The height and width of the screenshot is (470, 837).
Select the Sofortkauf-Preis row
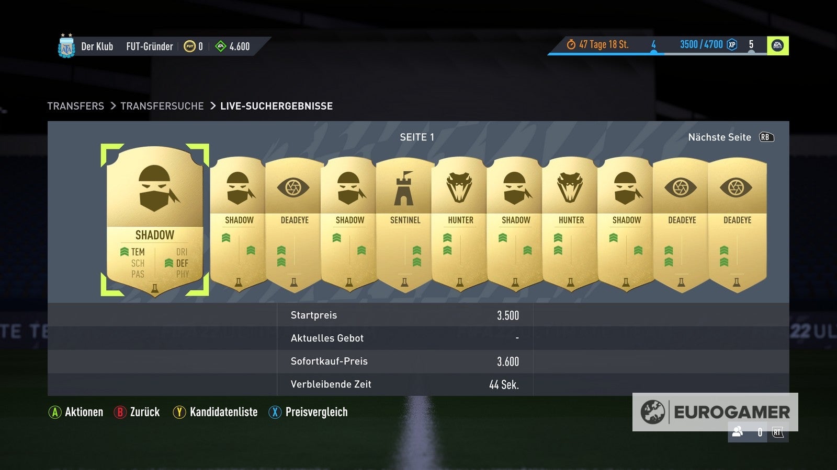pyautogui.click(x=405, y=361)
